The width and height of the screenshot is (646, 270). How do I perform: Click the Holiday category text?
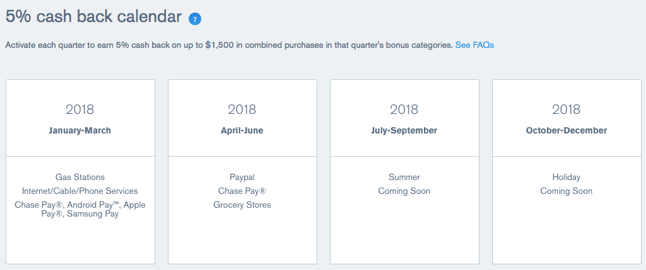[567, 177]
